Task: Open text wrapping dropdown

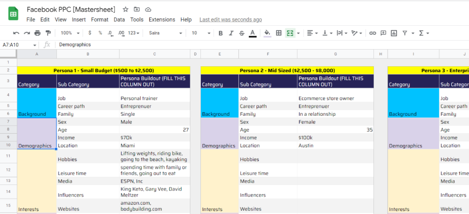Action: [342, 33]
